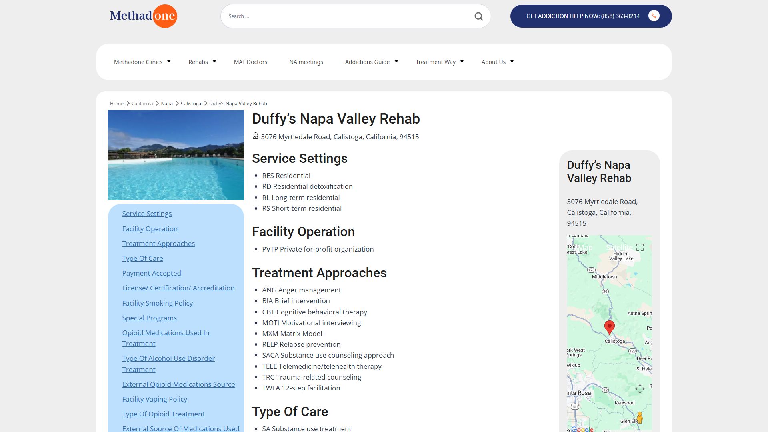
Task: Jump to Facility Vaping Policy section
Action: [154, 399]
